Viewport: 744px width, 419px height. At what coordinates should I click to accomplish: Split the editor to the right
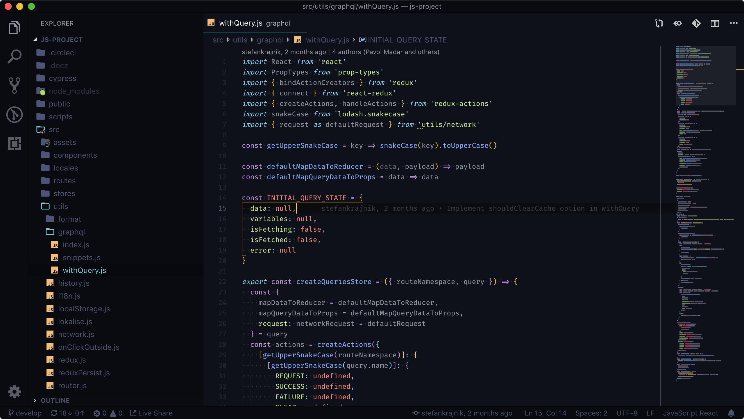[715, 23]
